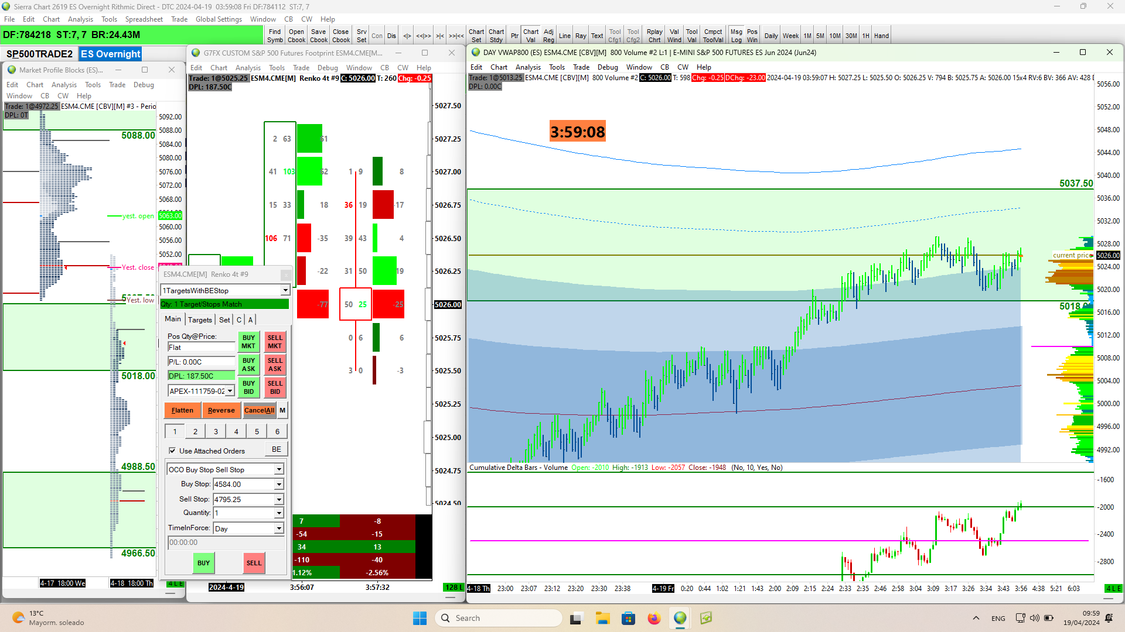Screen dimensions: 1125x632
Task: Expand the 1TargetsWithBEStop configuration dropdown
Action: (x=285, y=290)
